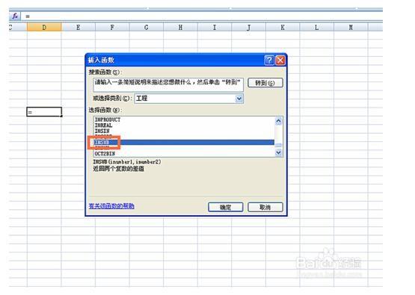Click the fx insert function icon

click(15, 16)
